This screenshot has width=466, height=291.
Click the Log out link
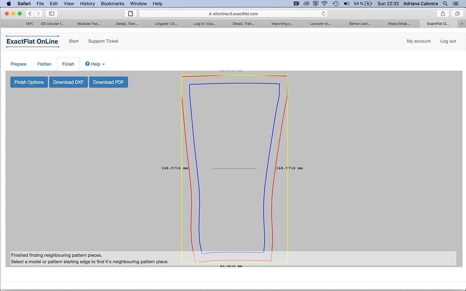(448, 41)
